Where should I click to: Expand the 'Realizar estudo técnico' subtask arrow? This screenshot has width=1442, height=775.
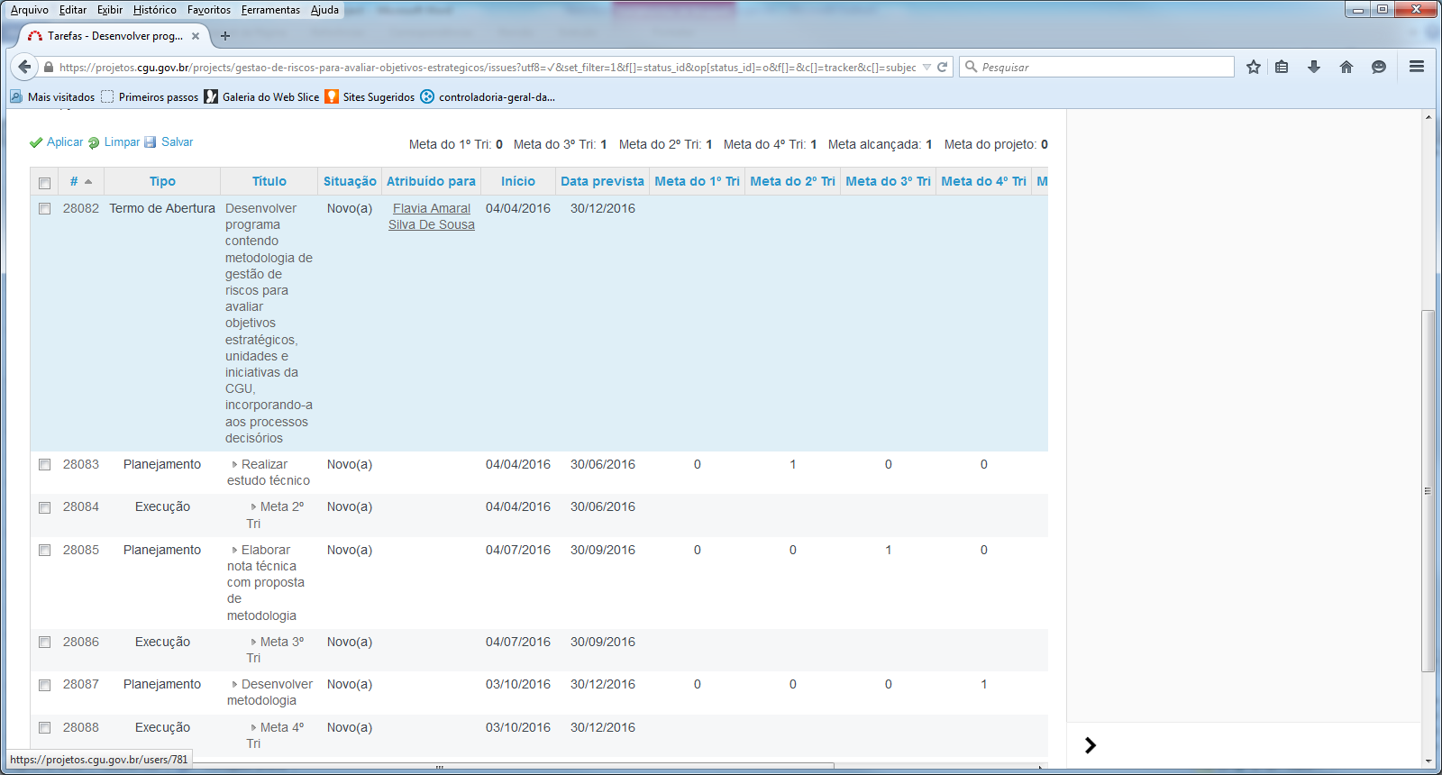[x=235, y=465]
